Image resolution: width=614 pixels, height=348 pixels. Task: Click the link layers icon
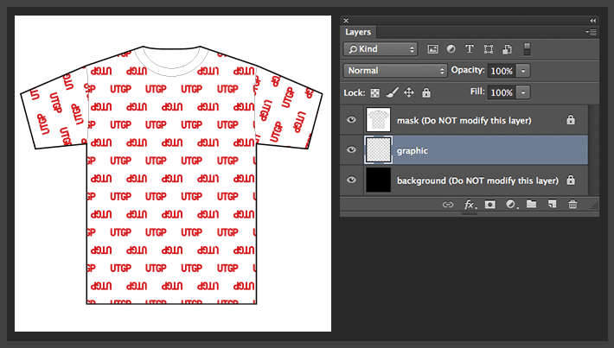(x=448, y=205)
